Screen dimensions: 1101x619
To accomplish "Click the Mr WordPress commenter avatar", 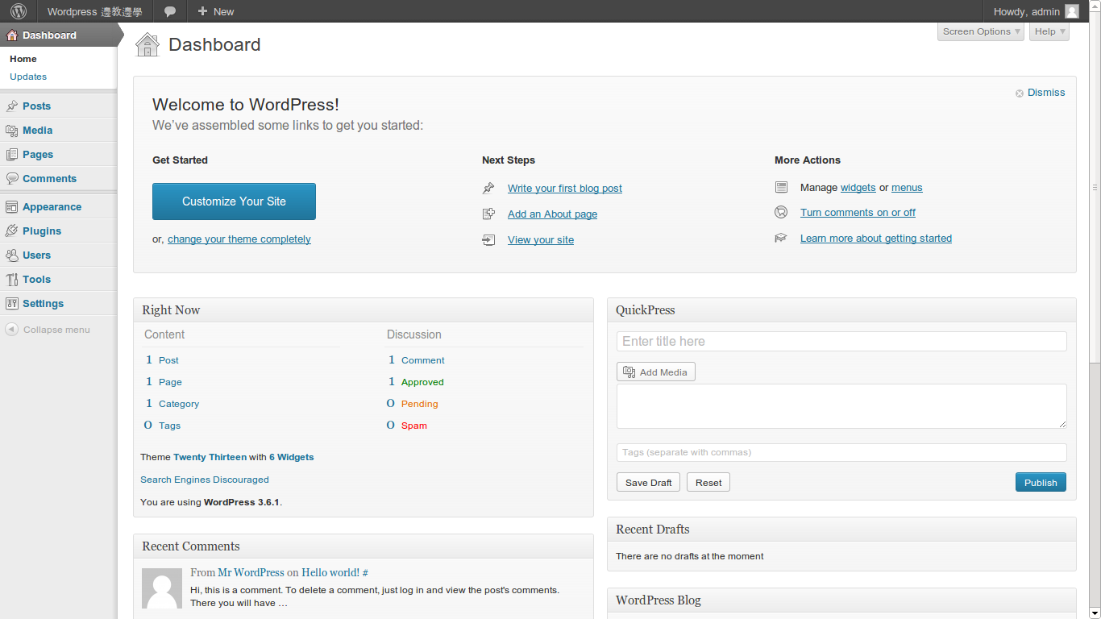I will point(162,588).
